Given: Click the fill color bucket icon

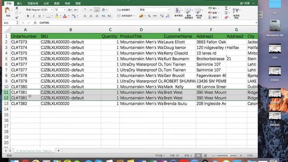Looking at the screenshot, I should 57,16.
